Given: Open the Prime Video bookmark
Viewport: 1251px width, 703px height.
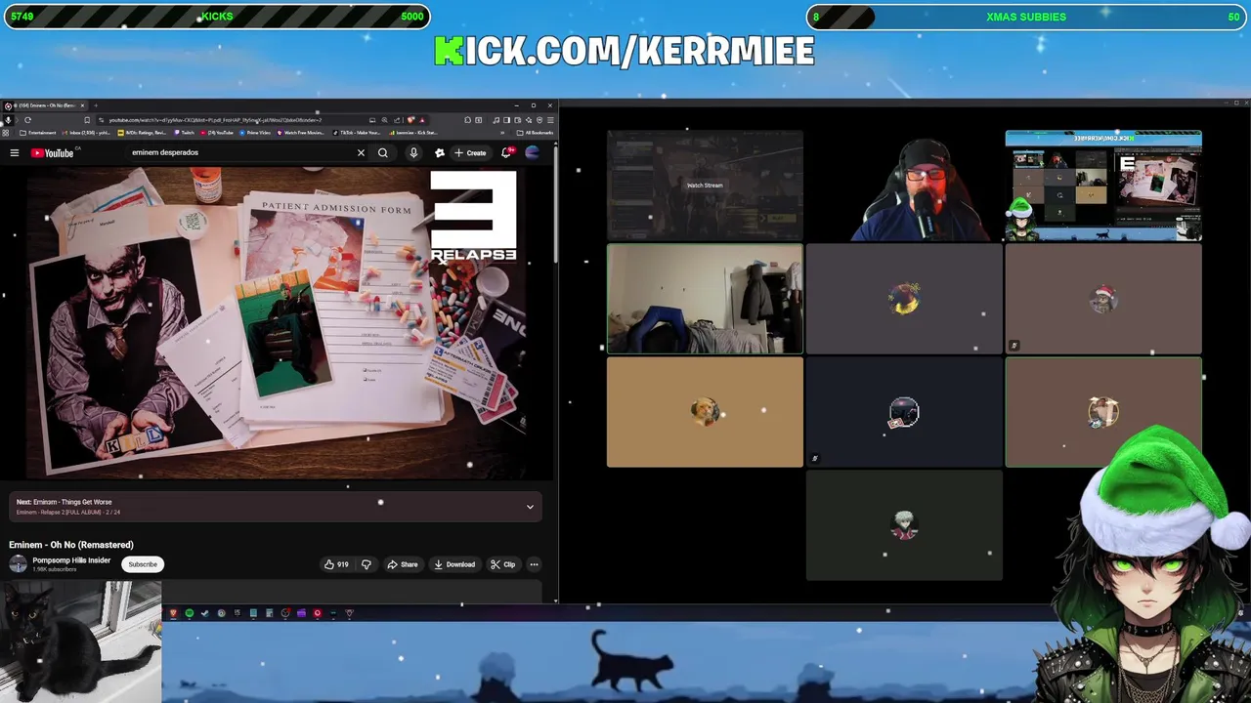Looking at the screenshot, I should (254, 133).
